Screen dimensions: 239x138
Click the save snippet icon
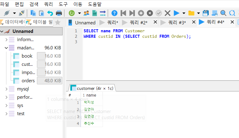pyautogui.click(x=215, y=13)
